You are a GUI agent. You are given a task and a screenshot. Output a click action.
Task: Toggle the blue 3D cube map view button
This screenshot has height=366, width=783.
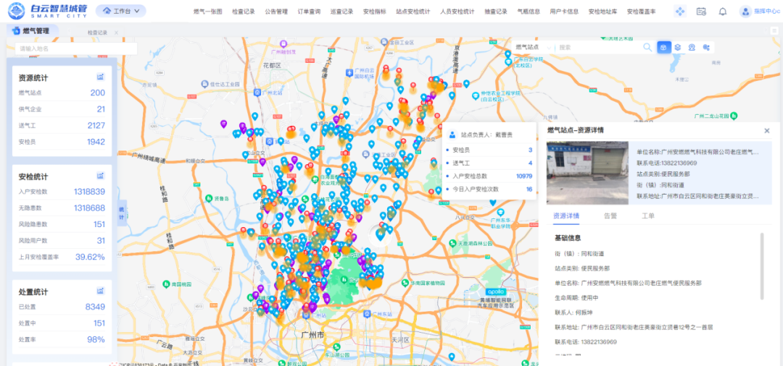tap(663, 47)
